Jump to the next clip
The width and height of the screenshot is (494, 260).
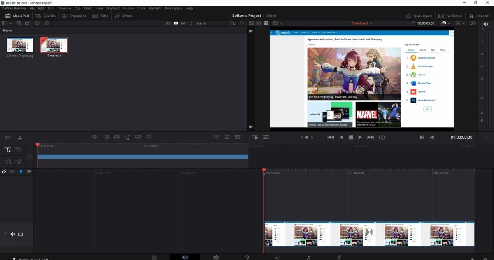(x=370, y=137)
